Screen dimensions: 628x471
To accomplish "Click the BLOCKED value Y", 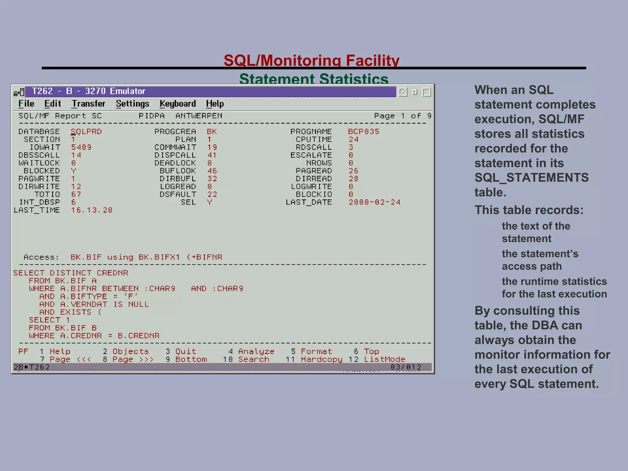I will [x=73, y=171].
